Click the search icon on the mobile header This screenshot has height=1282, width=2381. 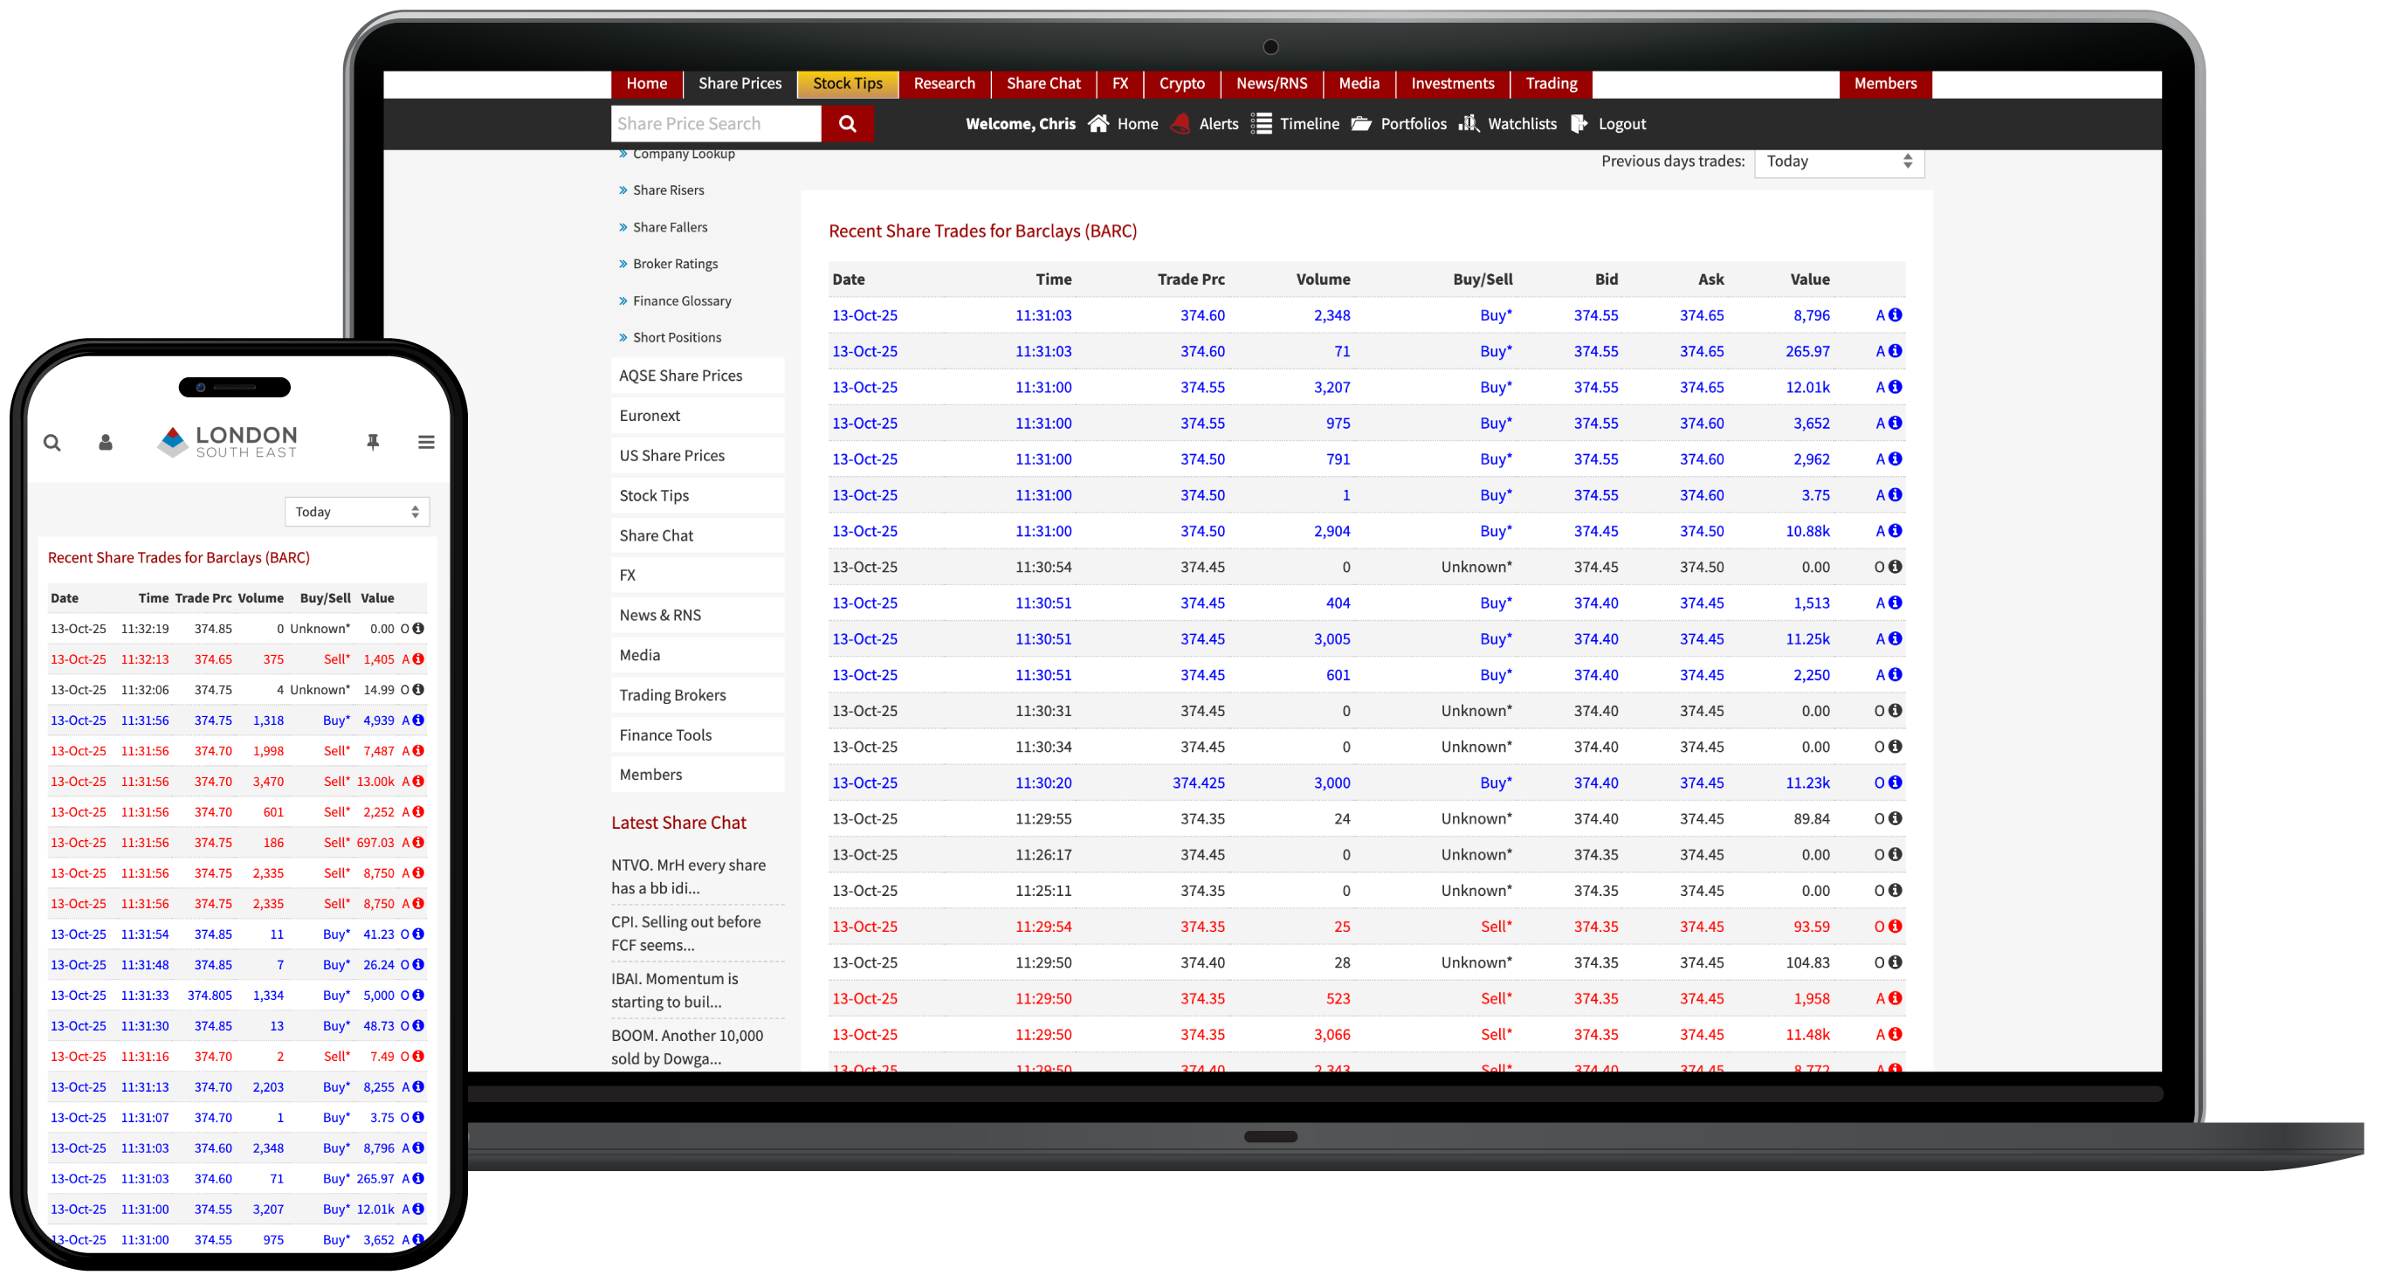tap(52, 442)
